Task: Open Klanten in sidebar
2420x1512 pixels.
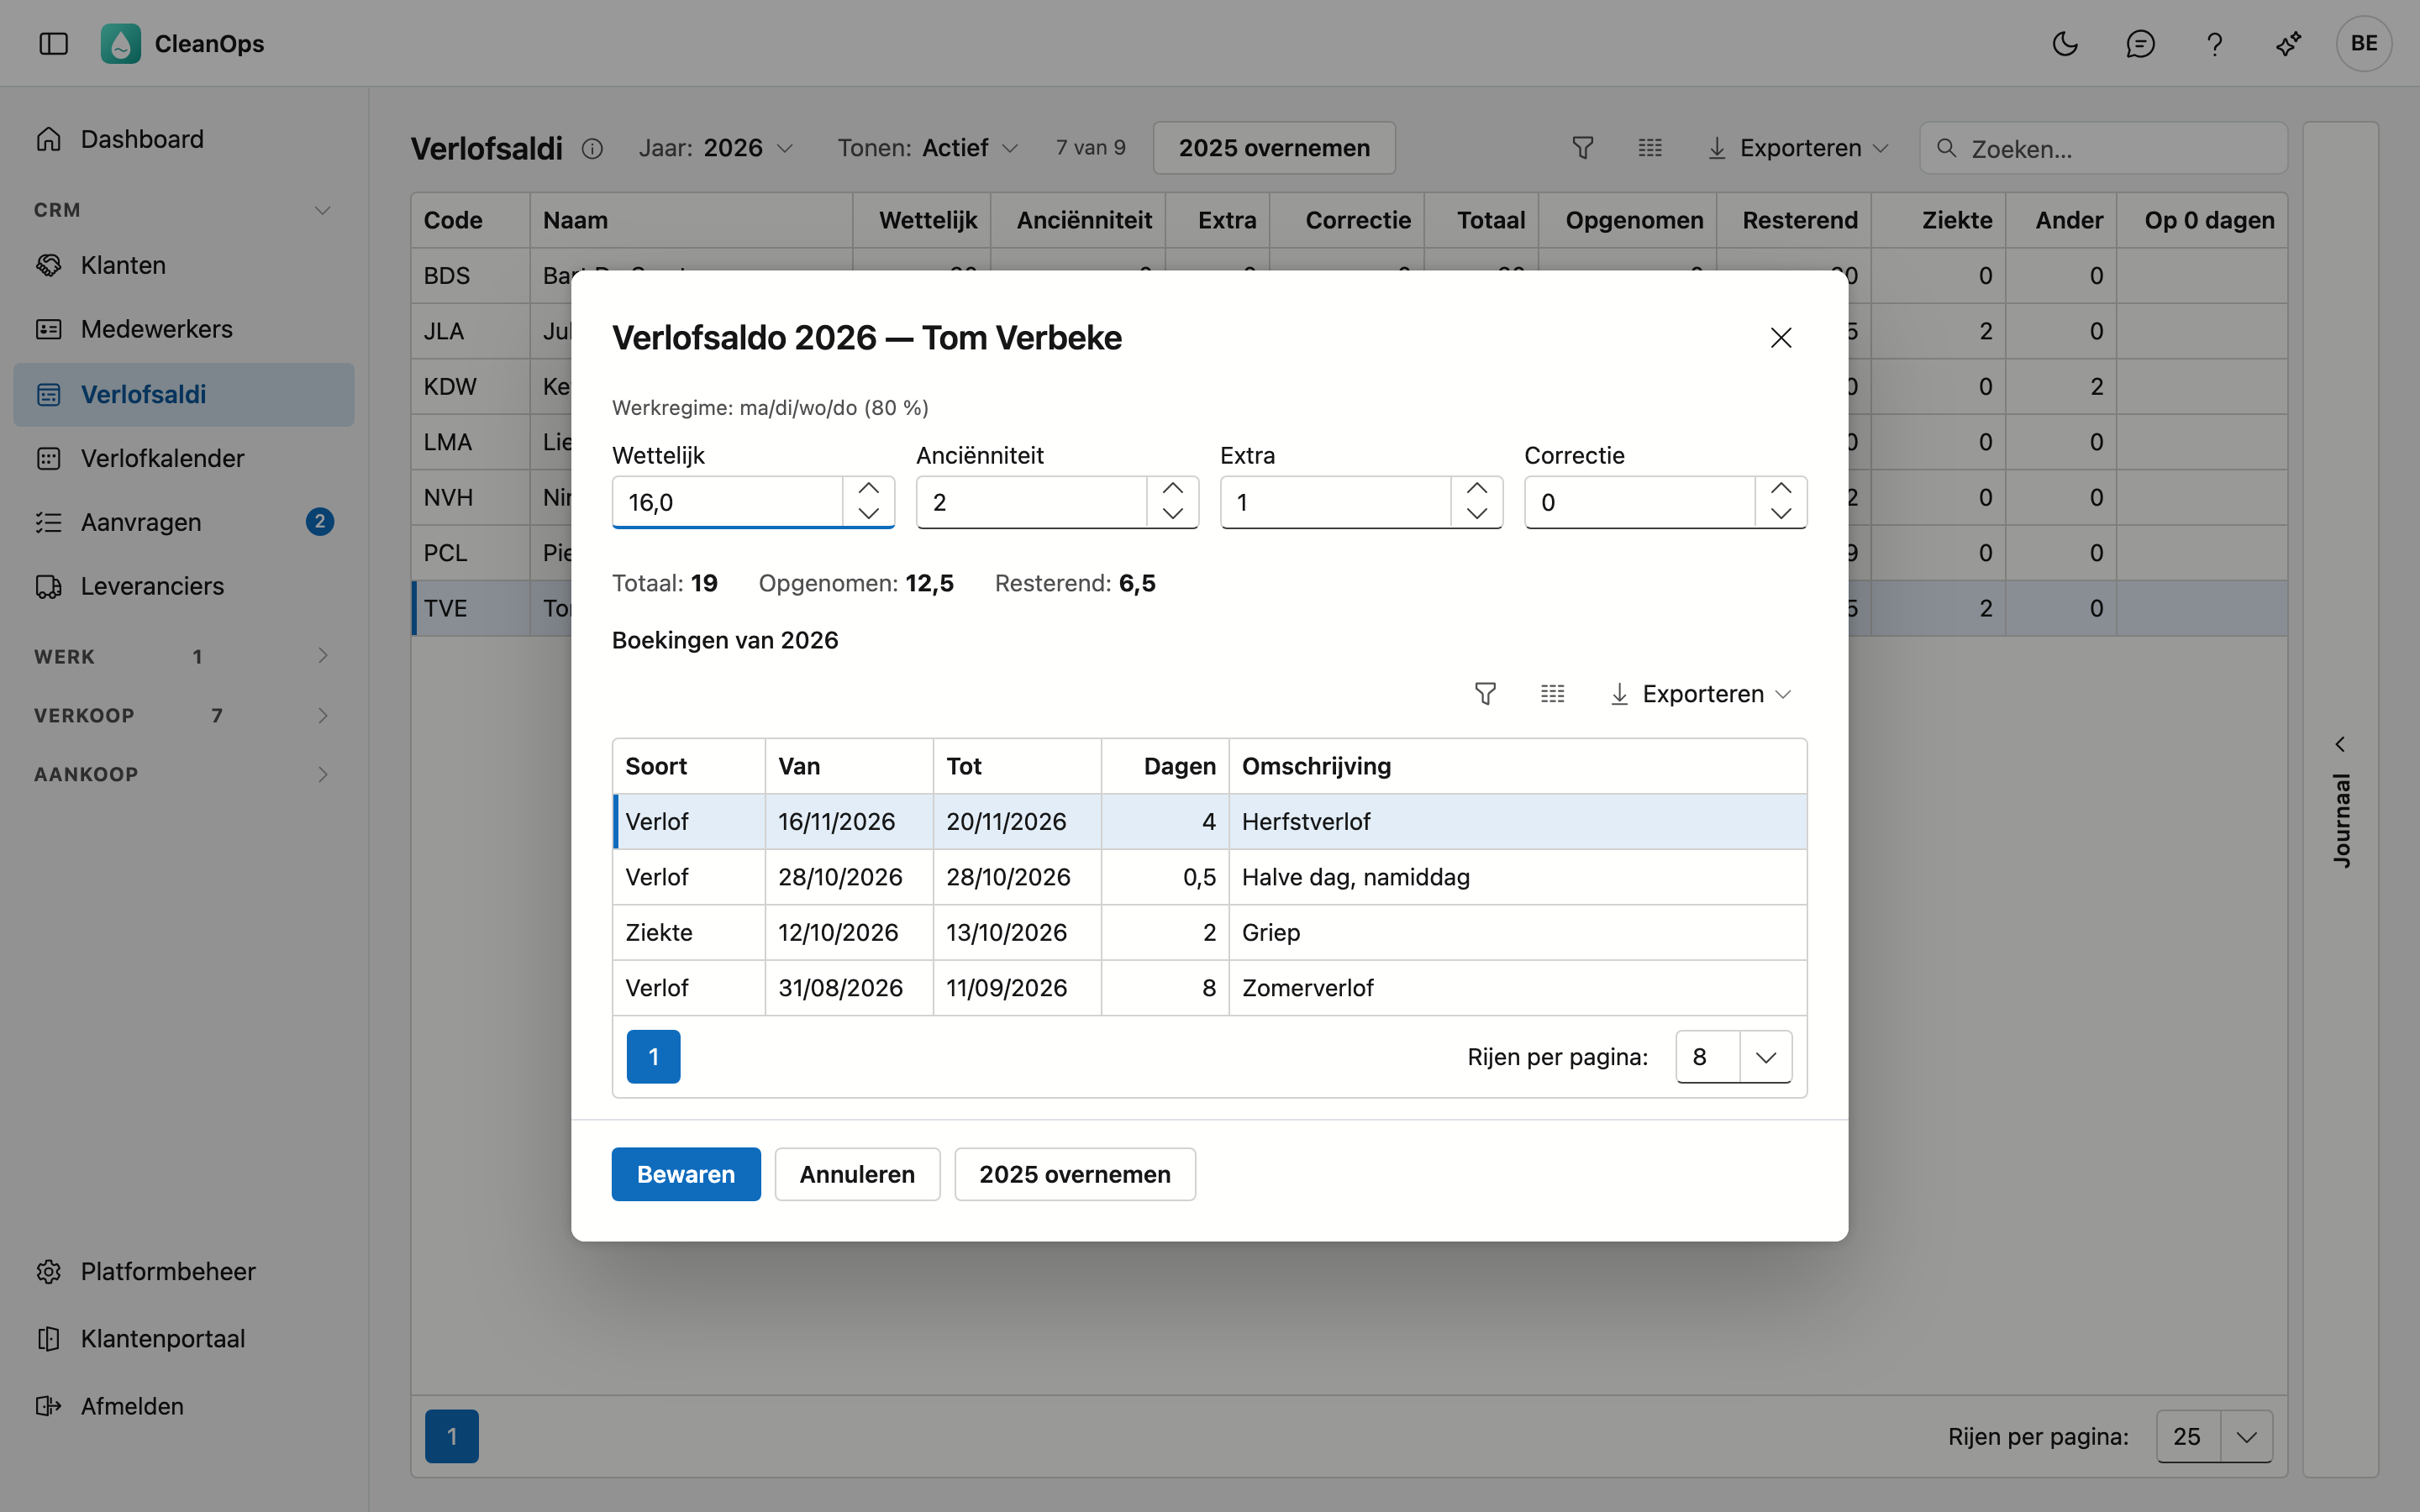Action: click(183, 265)
